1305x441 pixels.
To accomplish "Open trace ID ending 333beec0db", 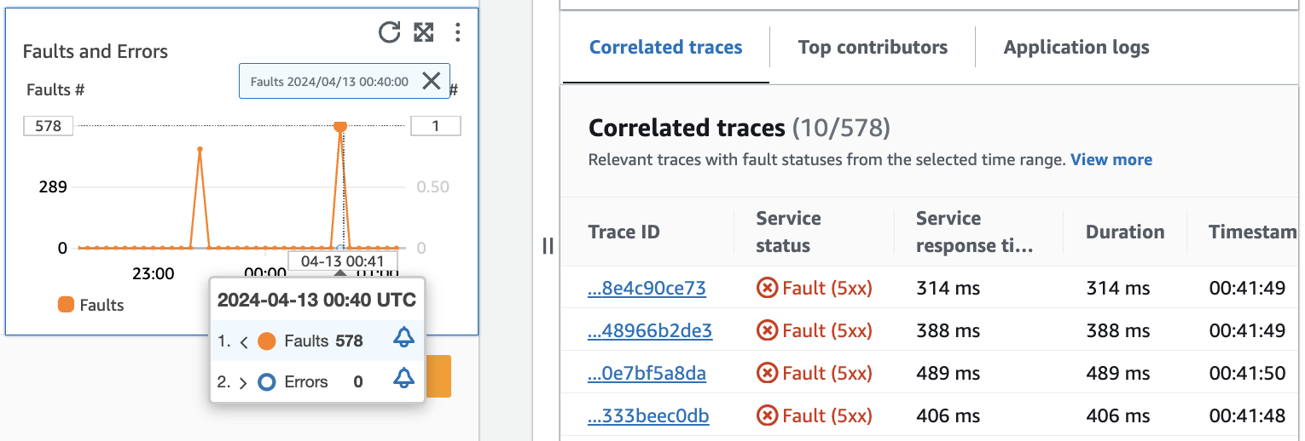I will pos(649,415).
